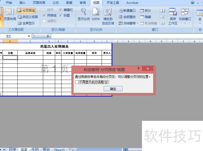The height and width of the screenshot is (151, 203).
Task: Click the 入库数量 header cell
Action: [x=68, y=53]
